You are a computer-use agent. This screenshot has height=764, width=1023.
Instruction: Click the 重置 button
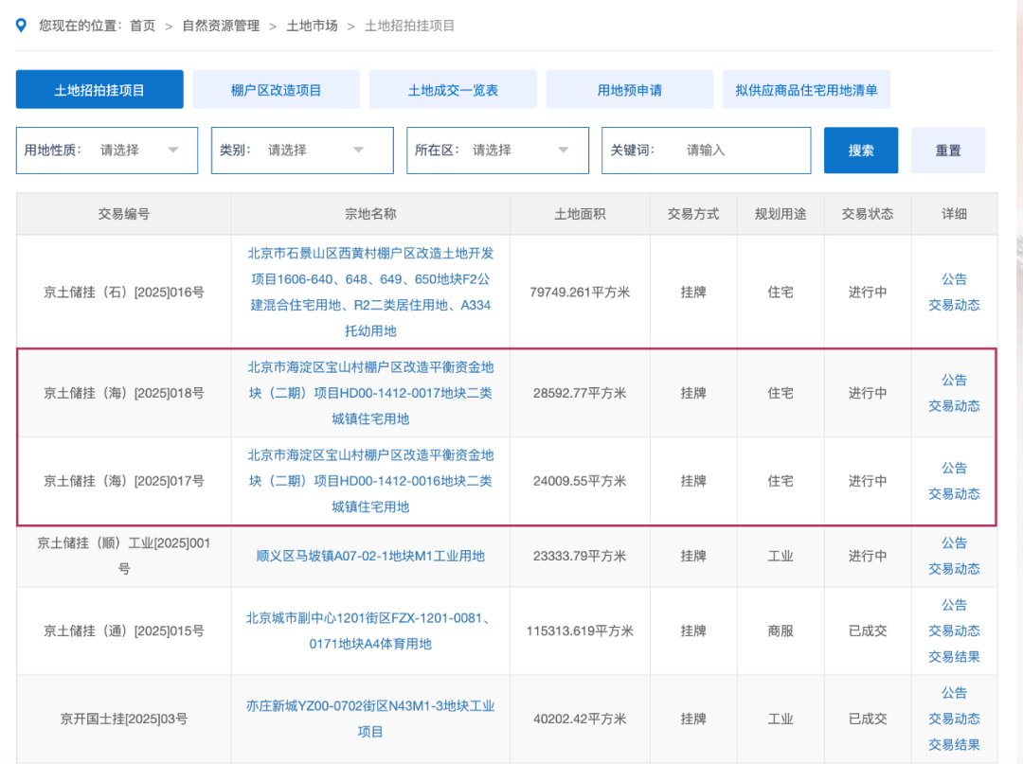948,151
